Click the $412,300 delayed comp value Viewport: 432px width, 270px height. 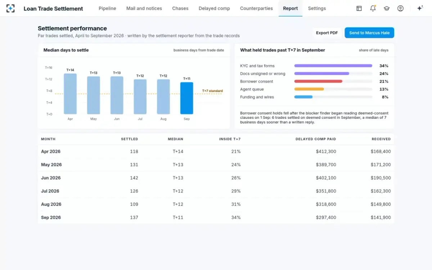326,152
